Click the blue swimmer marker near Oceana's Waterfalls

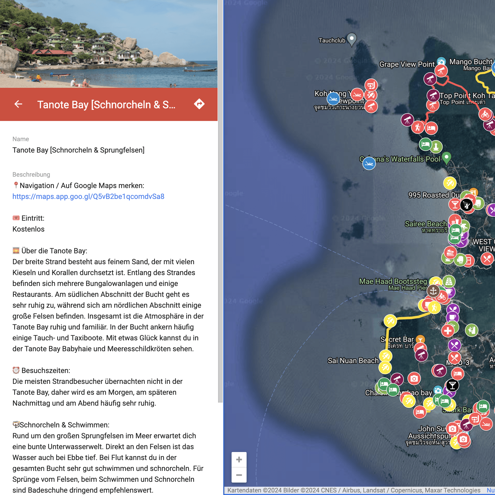coord(369,163)
